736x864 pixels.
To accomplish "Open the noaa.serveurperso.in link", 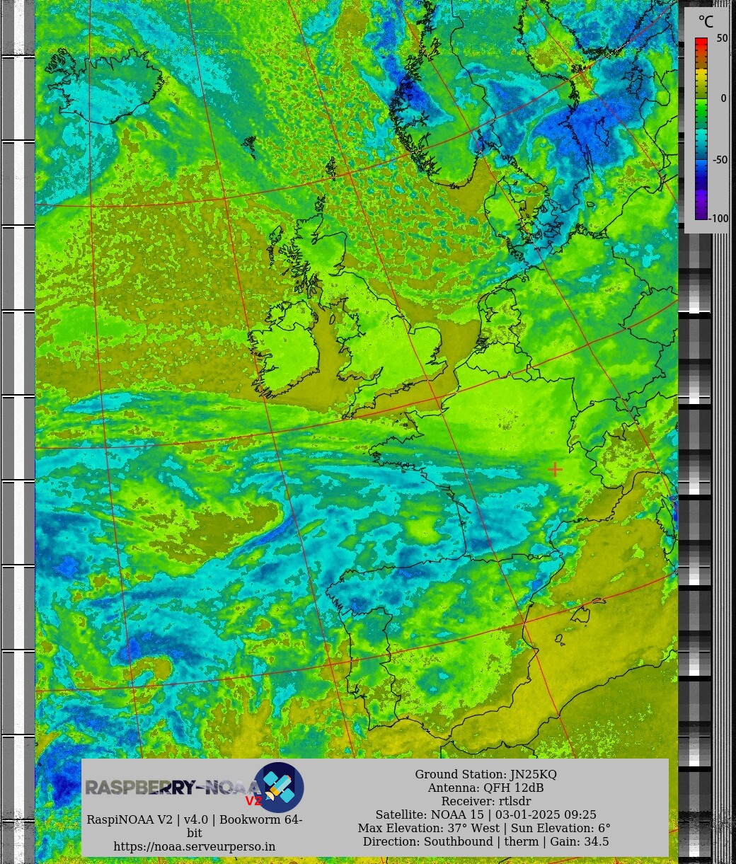I will [195, 846].
